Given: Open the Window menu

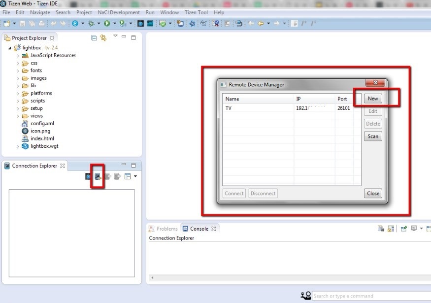Looking at the screenshot, I should point(169,12).
